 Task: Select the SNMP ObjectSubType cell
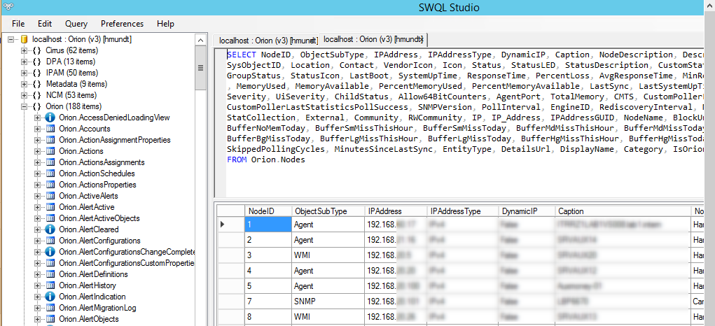328,302
